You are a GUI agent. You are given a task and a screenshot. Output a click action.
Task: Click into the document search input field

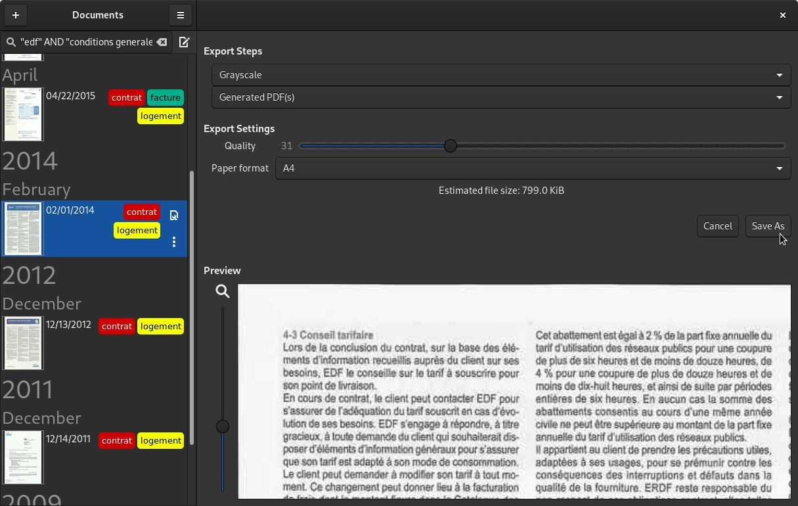tap(85, 42)
